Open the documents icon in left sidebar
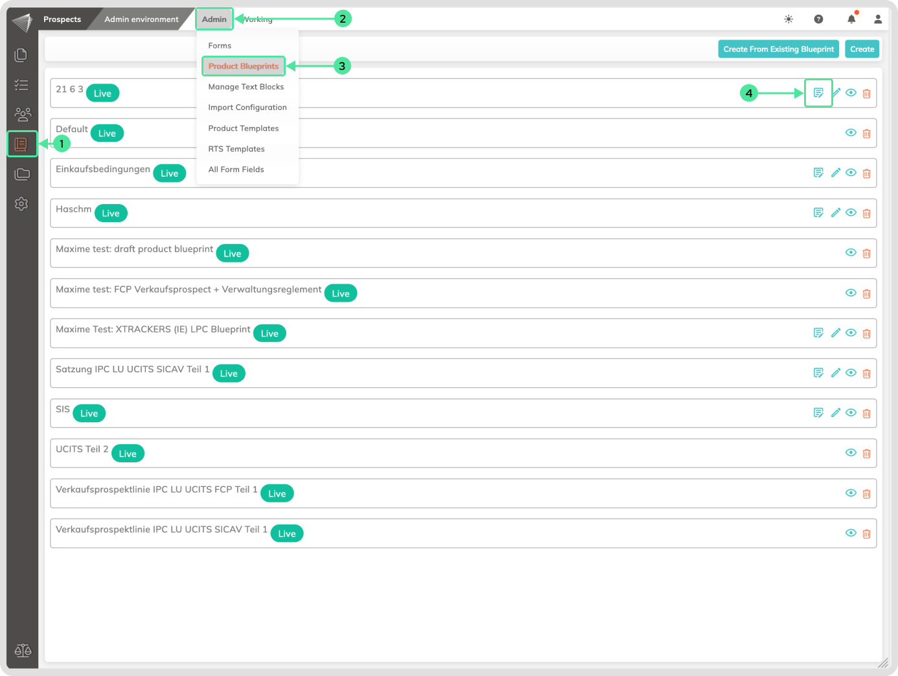 click(21, 55)
